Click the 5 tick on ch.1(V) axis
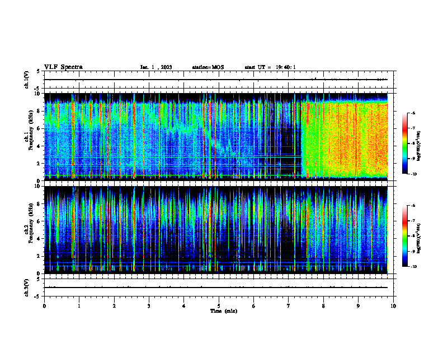443x343 pixels. (38, 72)
